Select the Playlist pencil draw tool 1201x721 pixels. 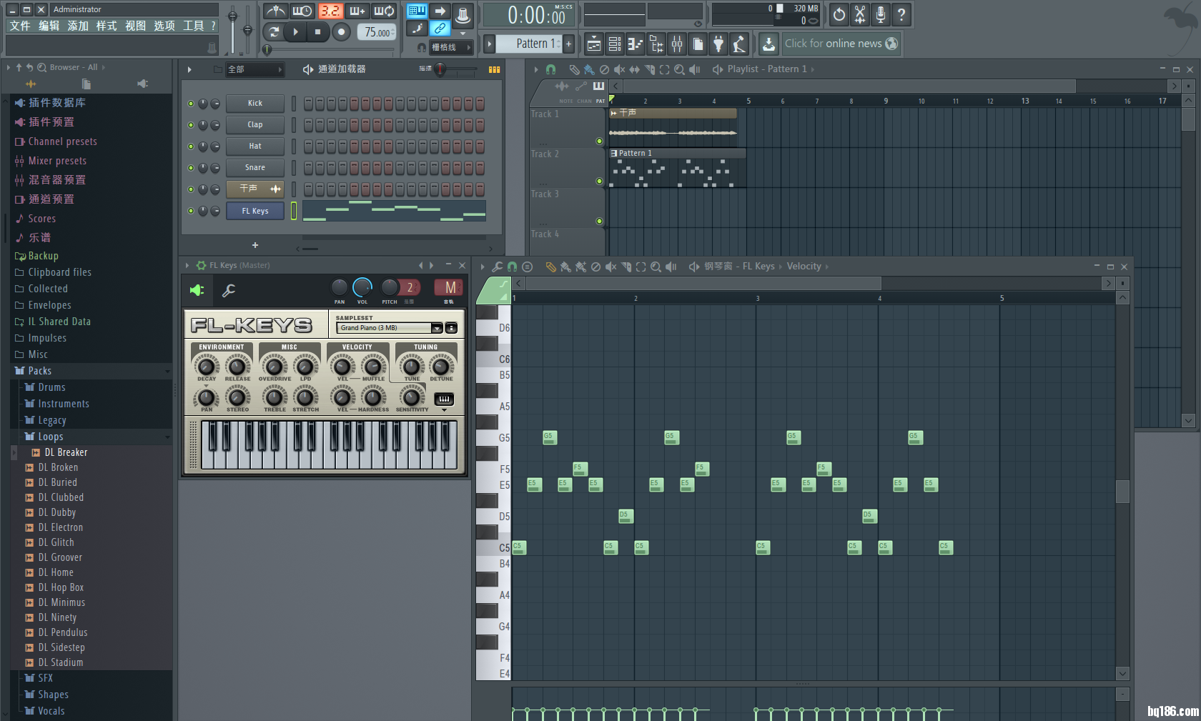[573, 69]
